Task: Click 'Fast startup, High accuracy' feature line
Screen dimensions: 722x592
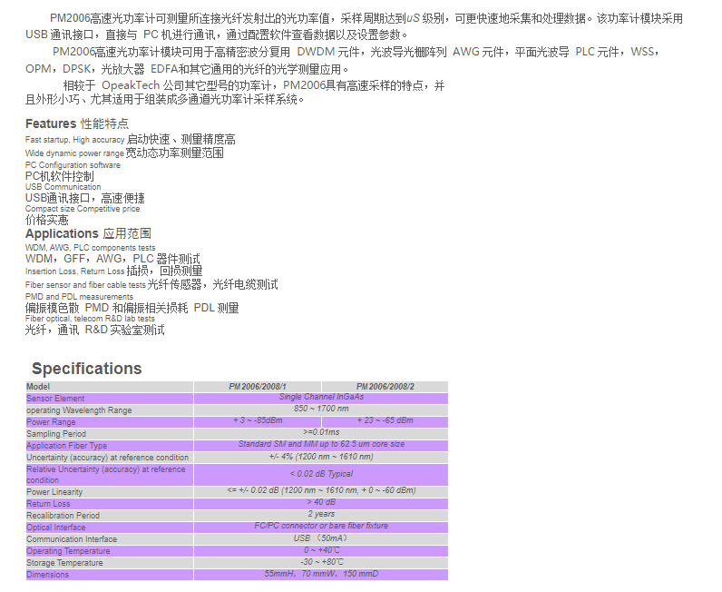Action: [131, 139]
